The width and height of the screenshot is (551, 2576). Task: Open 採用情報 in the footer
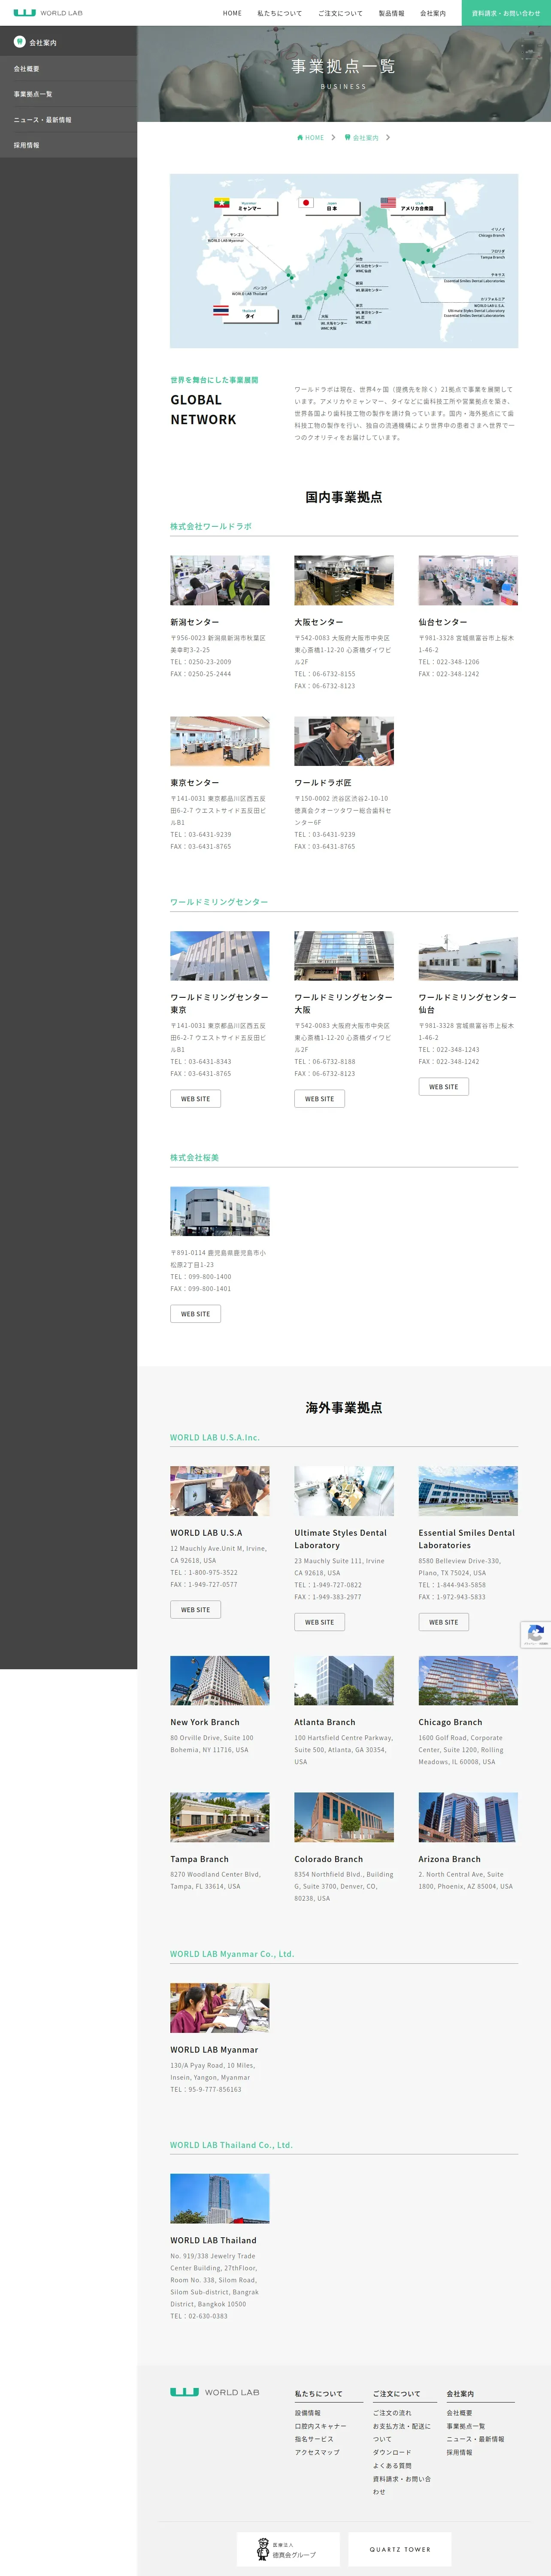pyautogui.click(x=459, y=2452)
